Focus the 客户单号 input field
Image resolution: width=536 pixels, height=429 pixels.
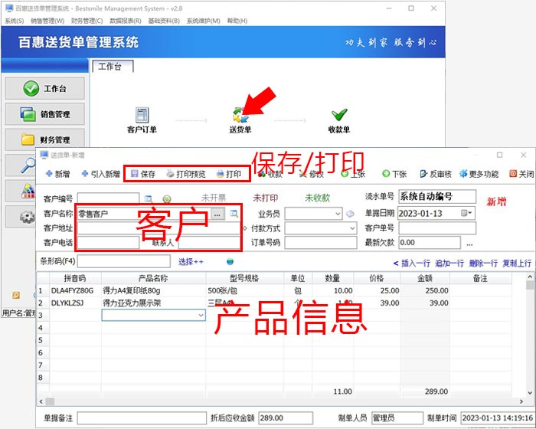coord(437,228)
